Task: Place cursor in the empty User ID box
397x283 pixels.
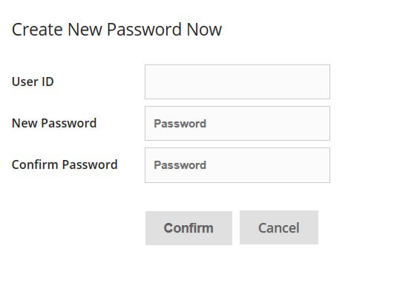Action: [237, 82]
